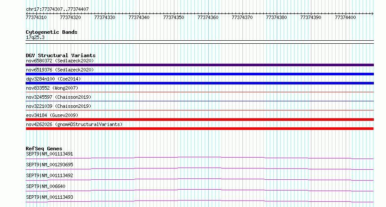This screenshot has height=207, width=386.
Task: Click the red nsv4262026 variant bar
Action: pyautogui.click(x=200, y=129)
